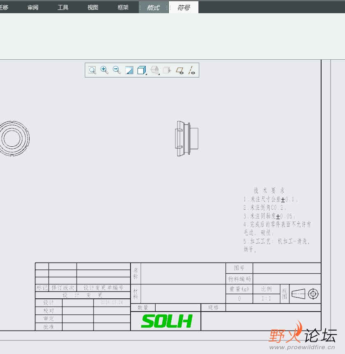Viewport: 345px width, 354px height.
Task: Expand the saved orientations dropdown arrow
Action: click(x=159, y=74)
